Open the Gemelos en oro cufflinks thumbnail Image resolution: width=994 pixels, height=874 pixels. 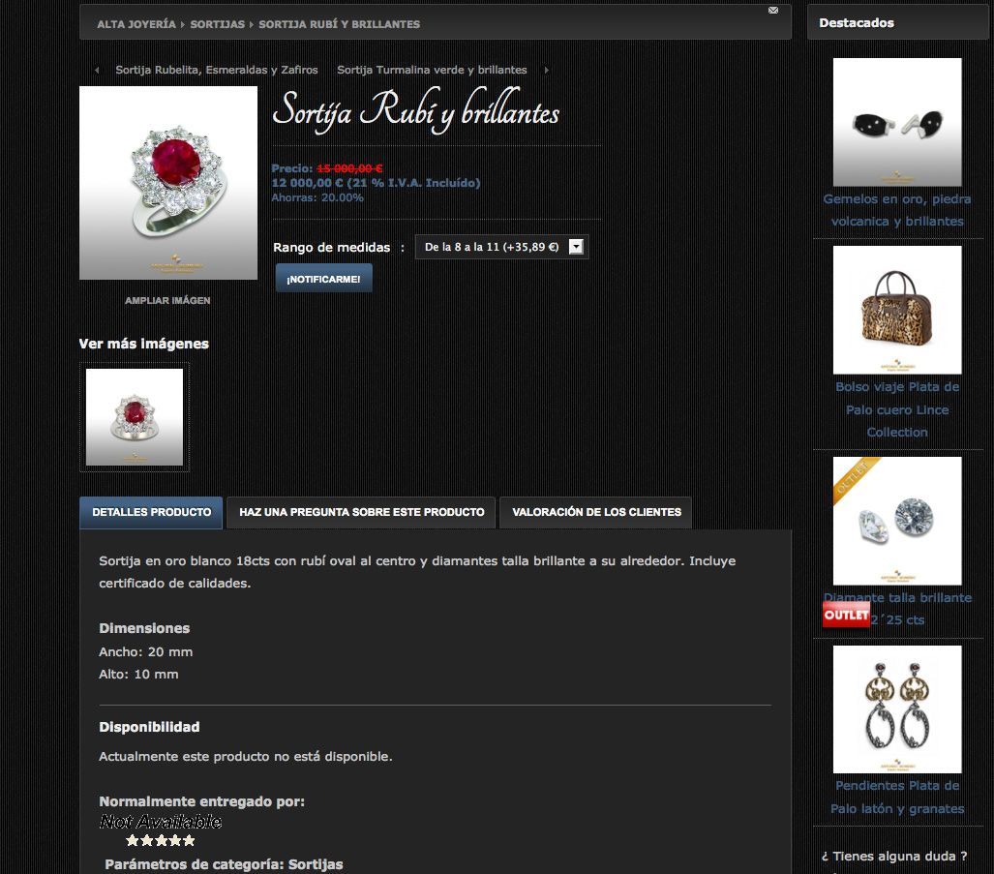(897, 122)
